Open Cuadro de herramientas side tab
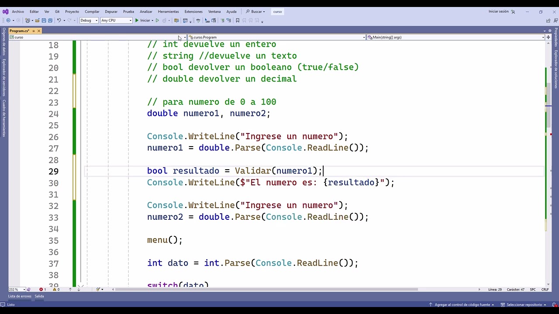The image size is (559, 314). 4,118
